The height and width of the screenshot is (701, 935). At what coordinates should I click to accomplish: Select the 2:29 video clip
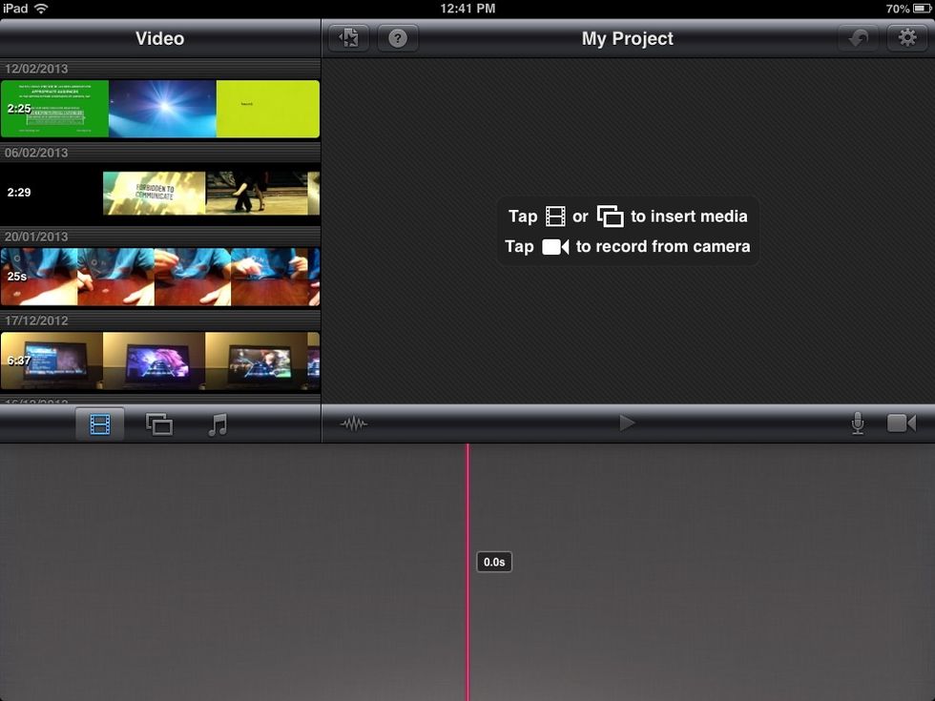(x=160, y=193)
